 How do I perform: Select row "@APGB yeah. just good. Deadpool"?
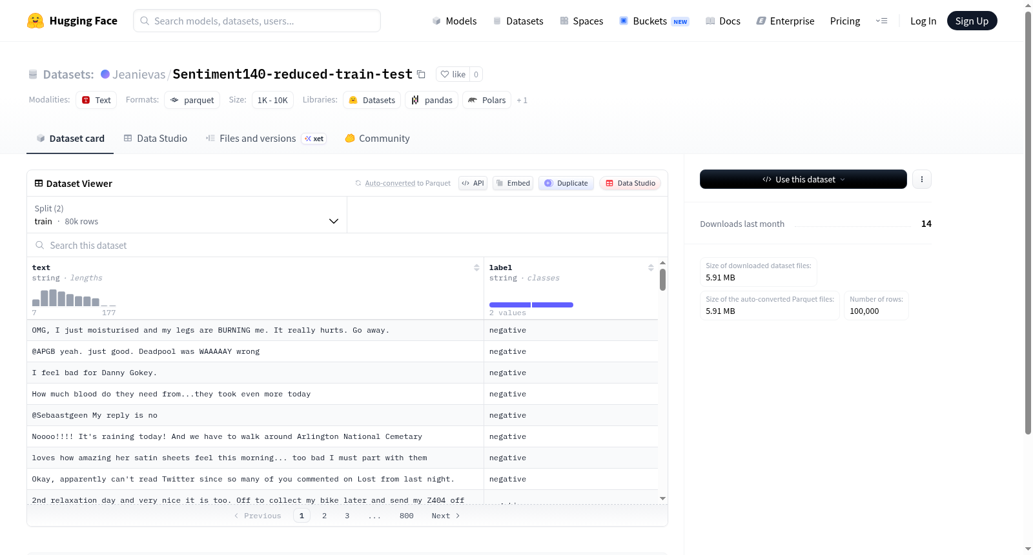click(342, 351)
